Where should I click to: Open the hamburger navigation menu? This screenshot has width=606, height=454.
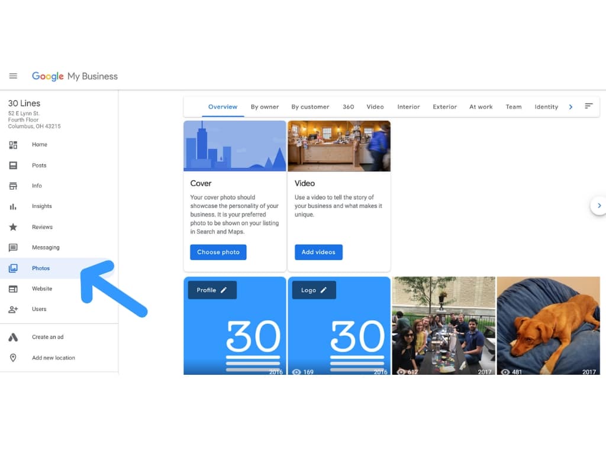click(x=13, y=76)
